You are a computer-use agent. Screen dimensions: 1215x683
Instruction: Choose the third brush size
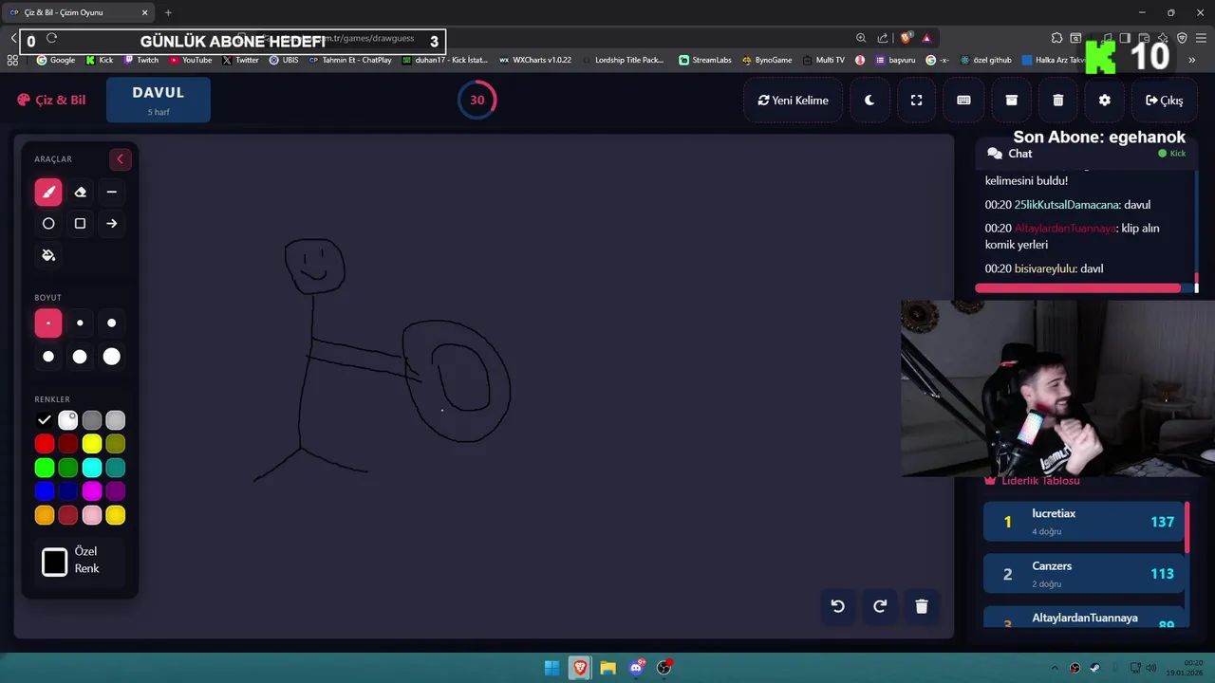(112, 323)
